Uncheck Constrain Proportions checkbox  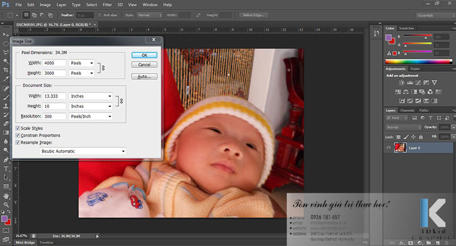(18, 135)
